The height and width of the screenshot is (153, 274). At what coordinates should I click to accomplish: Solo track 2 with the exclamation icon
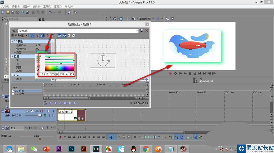(x=53, y=111)
